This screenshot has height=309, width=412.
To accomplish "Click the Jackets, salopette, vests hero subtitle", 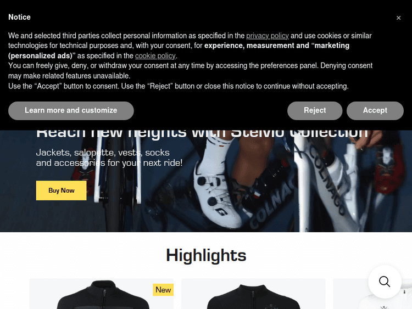I will [x=109, y=158].
